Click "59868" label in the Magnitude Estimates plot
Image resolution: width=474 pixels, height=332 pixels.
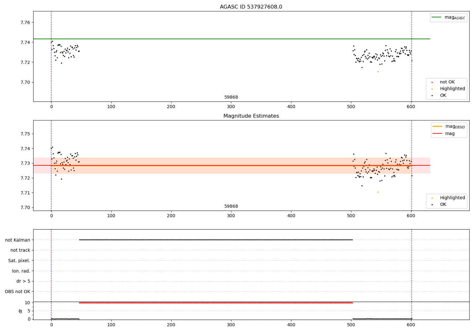click(231, 206)
